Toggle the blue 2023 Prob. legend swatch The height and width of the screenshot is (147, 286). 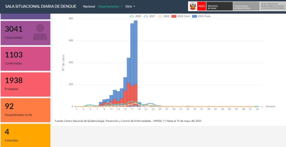194,16
